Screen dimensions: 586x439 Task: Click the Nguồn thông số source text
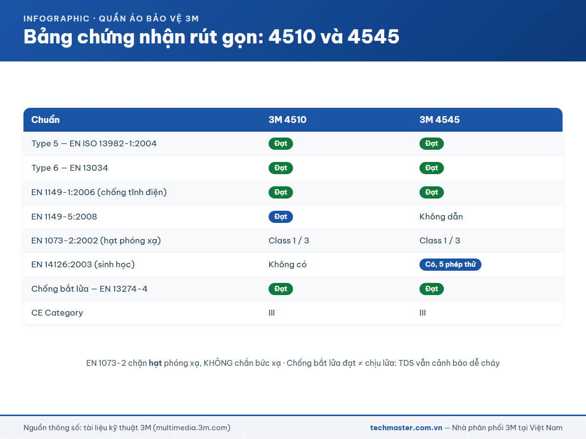127,428
